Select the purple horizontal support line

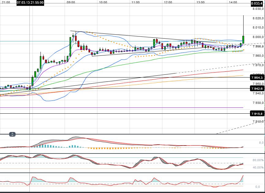(x=122, y=108)
